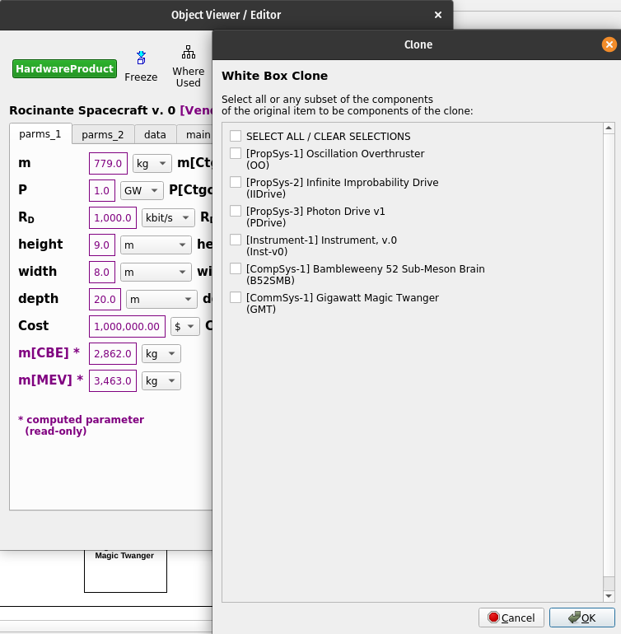Image resolution: width=621 pixels, height=634 pixels.
Task: Click the component list scroll up arrow
Action: 609,128
